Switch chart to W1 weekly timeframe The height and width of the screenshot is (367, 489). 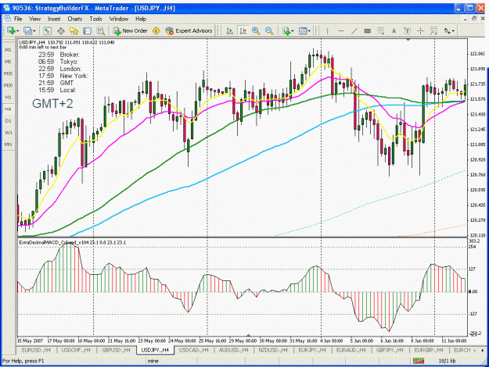coord(8,133)
